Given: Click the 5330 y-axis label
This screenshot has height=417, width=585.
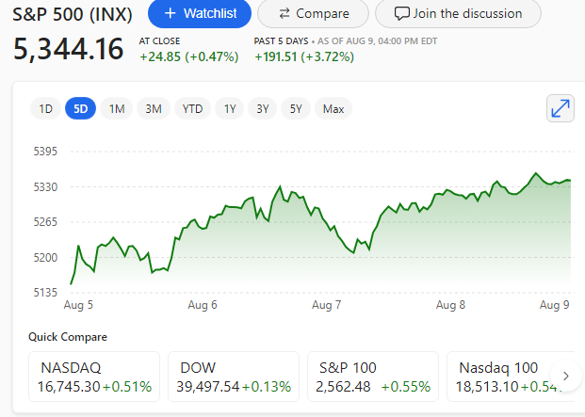Looking at the screenshot, I should pos(45,187).
